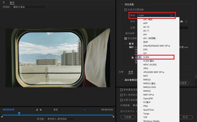Click the 元数据 button
The width and height of the screenshot is (197, 122).
pos(128,117)
